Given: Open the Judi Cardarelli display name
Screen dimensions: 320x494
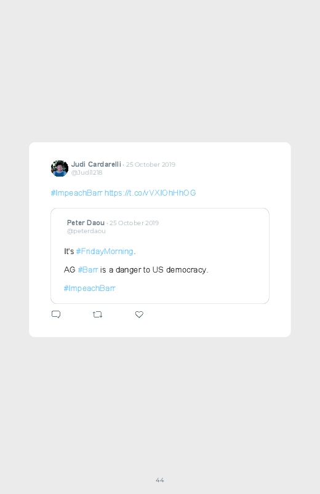Looking at the screenshot, I should coord(96,164).
